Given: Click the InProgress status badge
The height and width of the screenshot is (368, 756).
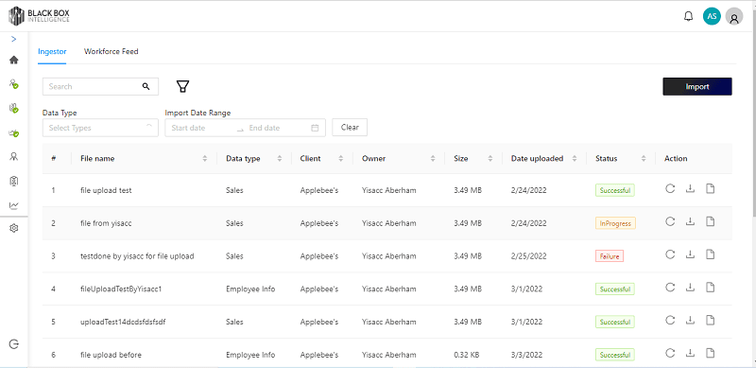Looking at the screenshot, I should click(x=615, y=223).
